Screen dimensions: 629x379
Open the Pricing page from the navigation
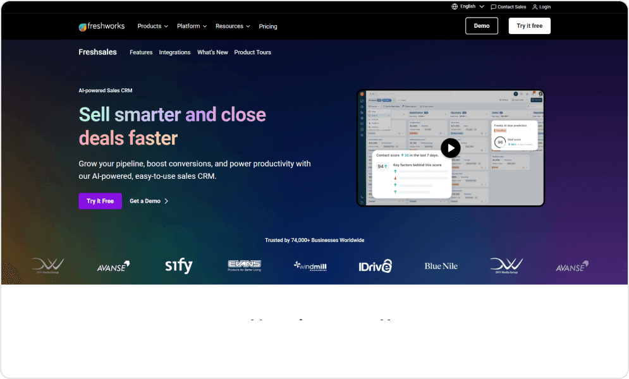pyautogui.click(x=267, y=26)
